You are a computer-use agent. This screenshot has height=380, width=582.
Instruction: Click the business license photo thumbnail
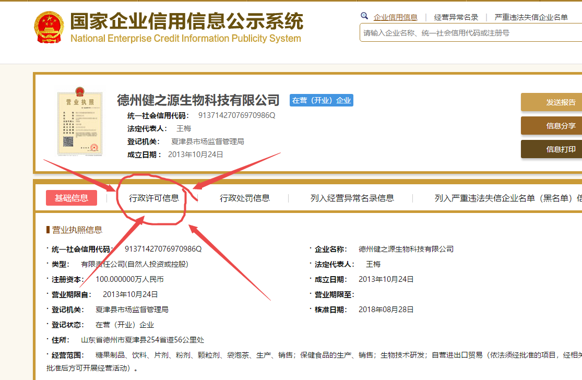pyautogui.click(x=81, y=122)
